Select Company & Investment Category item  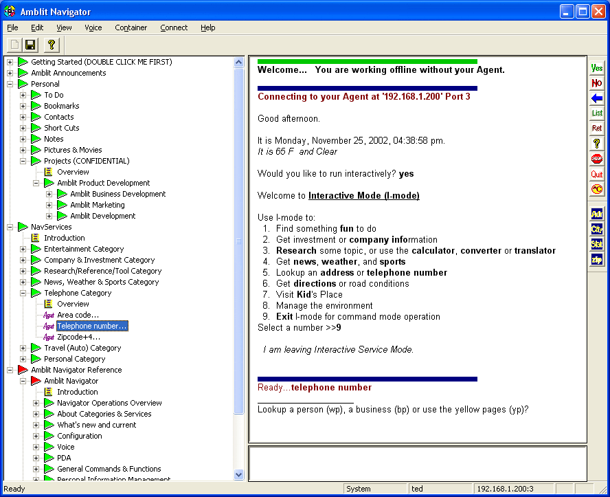point(99,260)
